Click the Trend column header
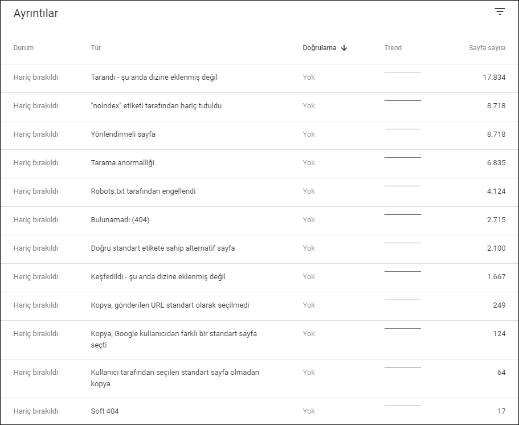519x425 pixels. click(x=393, y=48)
